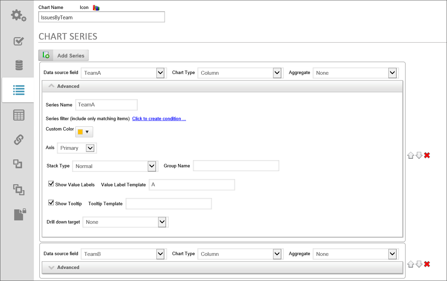Expand the Advanced section for TeamB
The height and width of the screenshot is (281, 447).
coord(68,267)
